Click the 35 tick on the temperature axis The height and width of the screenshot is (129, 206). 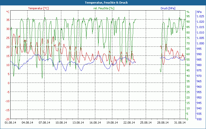pyautogui.click(x=8, y=20)
